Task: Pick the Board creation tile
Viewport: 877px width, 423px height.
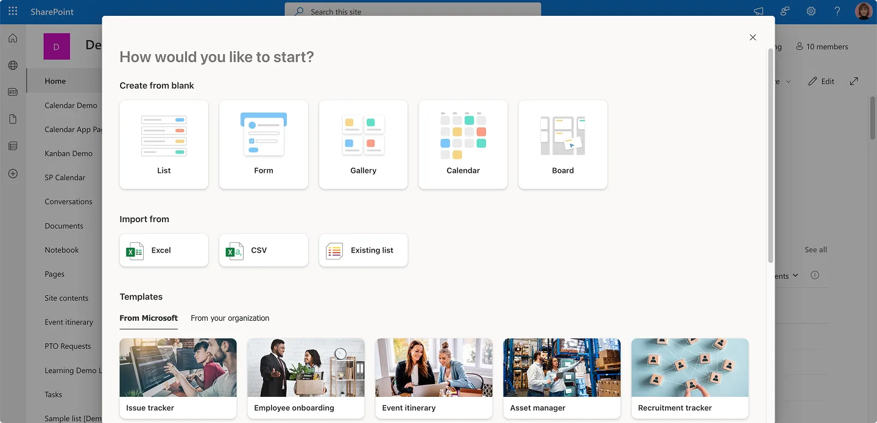Action: 562,144
